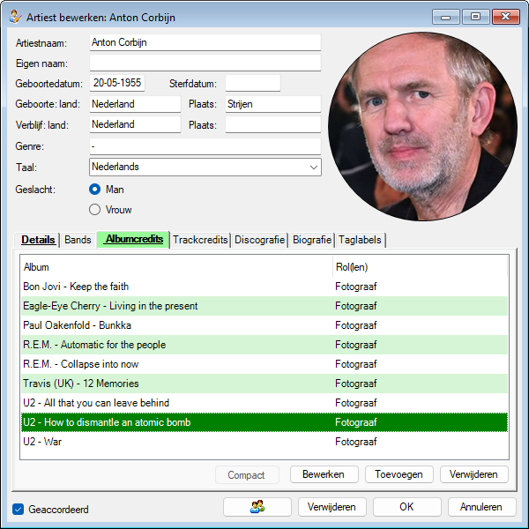The image size is (529, 529).
Task: Sort by the Album column header
Action: (x=176, y=267)
